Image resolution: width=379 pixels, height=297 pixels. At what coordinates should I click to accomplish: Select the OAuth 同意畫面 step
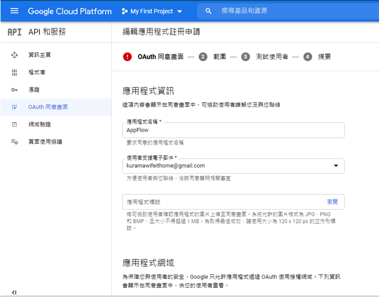coord(160,57)
